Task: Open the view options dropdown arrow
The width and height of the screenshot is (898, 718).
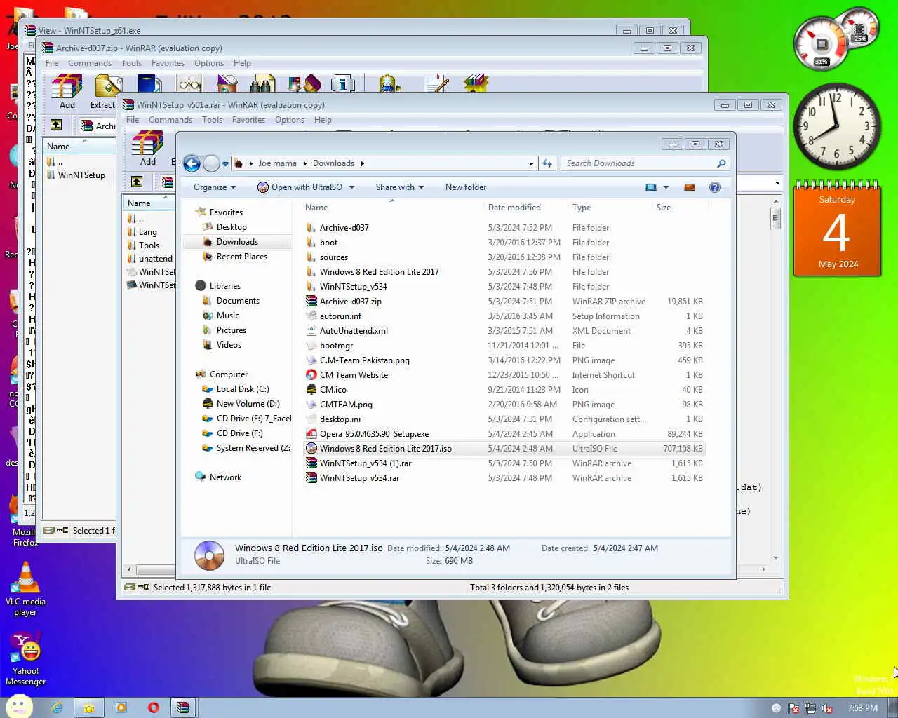Action: click(666, 187)
